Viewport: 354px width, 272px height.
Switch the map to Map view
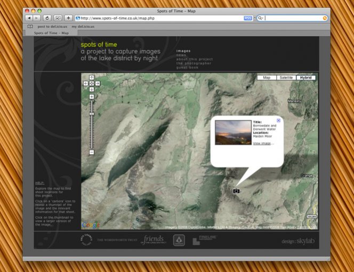pyautogui.click(x=267, y=78)
